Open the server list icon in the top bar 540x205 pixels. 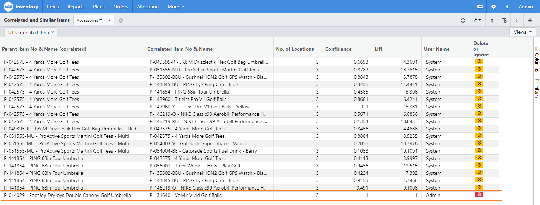(x=480, y=7)
